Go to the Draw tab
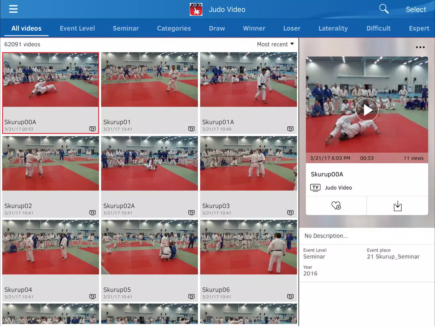The height and width of the screenshot is (326, 435). click(217, 28)
